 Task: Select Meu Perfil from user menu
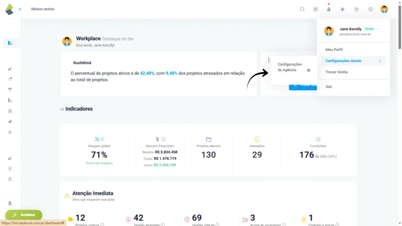(x=334, y=50)
